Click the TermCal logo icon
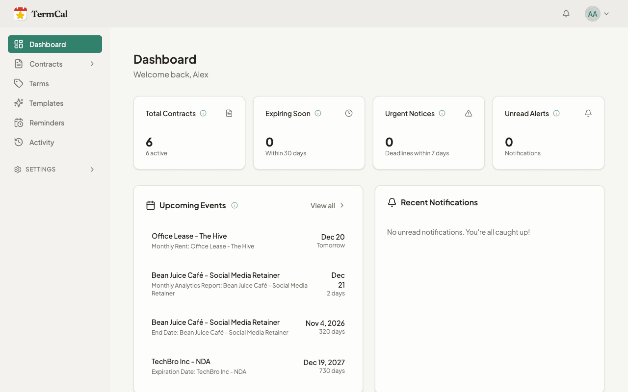Image resolution: width=628 pixels, height=392 pixels. pos(21,13)
